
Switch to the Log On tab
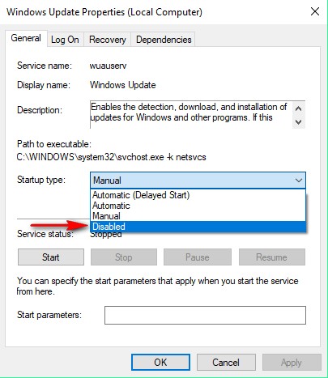(65, 40)
